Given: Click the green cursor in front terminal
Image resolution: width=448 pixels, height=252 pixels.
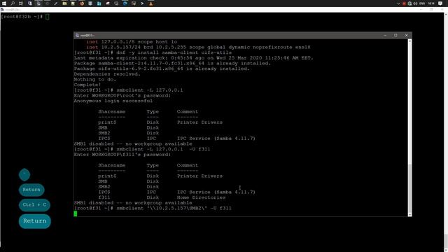Looking at the screenshot, I should click(x=76, y=213).
